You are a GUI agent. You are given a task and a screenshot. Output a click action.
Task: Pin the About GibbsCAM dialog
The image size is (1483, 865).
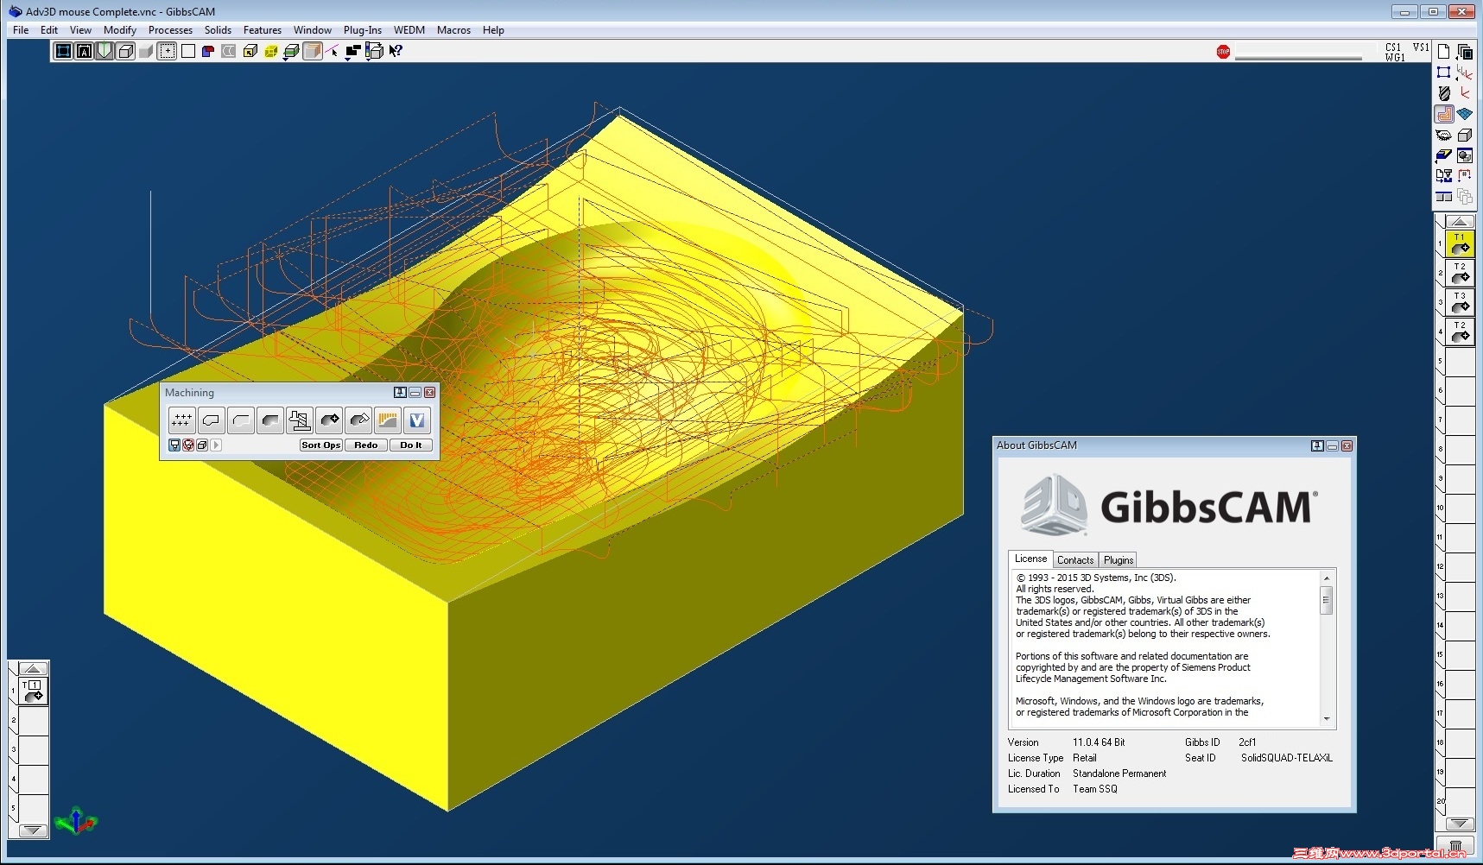(1317, 446)
